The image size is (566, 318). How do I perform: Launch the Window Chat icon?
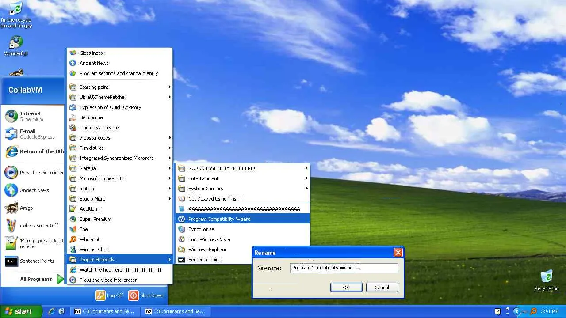pos(73,250)
